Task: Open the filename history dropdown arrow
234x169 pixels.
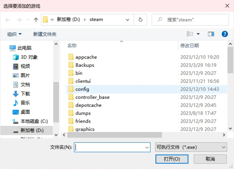Action: [x=147, y=147]
